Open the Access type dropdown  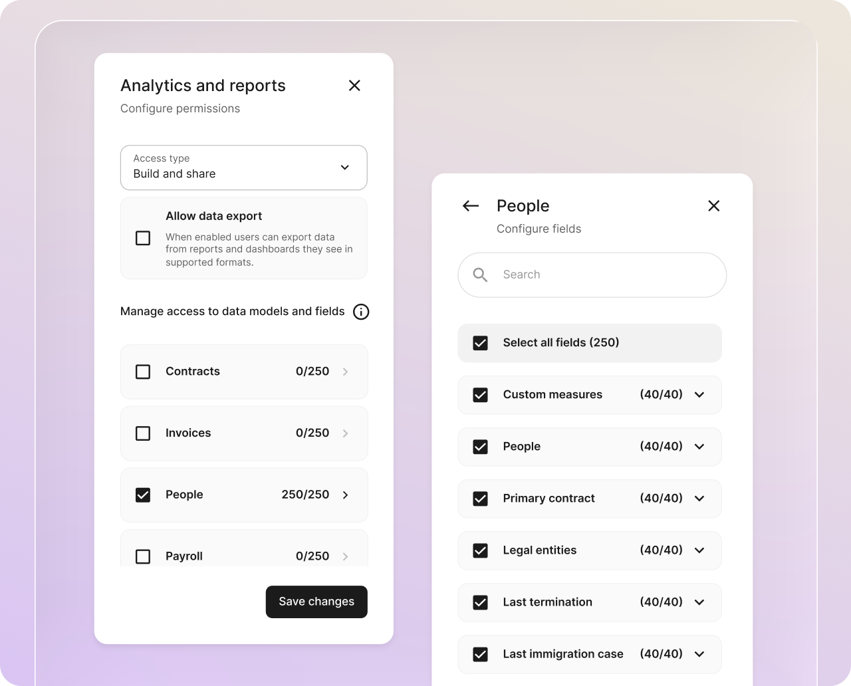(244, 168)
